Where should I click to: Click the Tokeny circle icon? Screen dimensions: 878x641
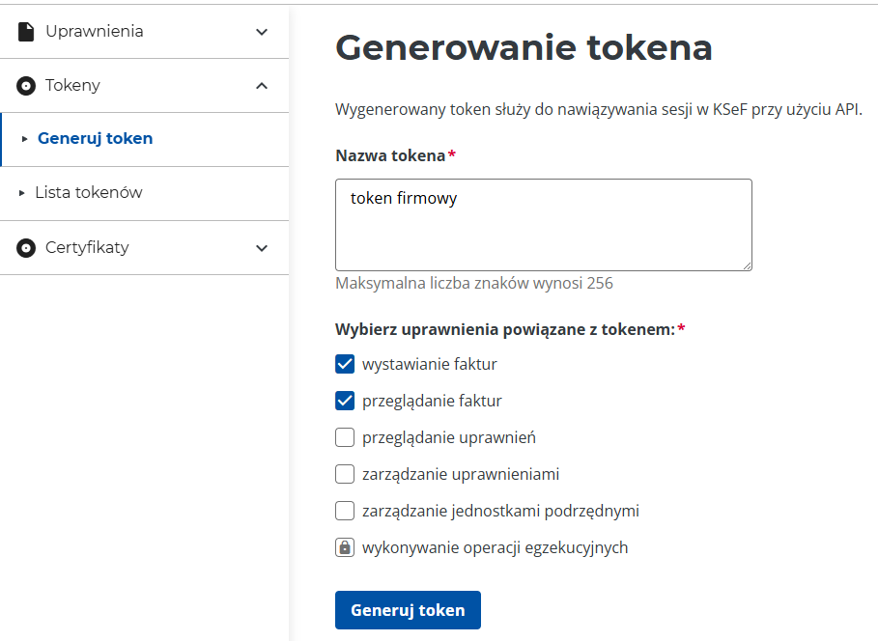point(26,86)
